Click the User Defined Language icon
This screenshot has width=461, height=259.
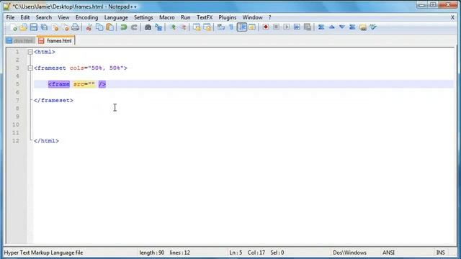pos(252,27)
